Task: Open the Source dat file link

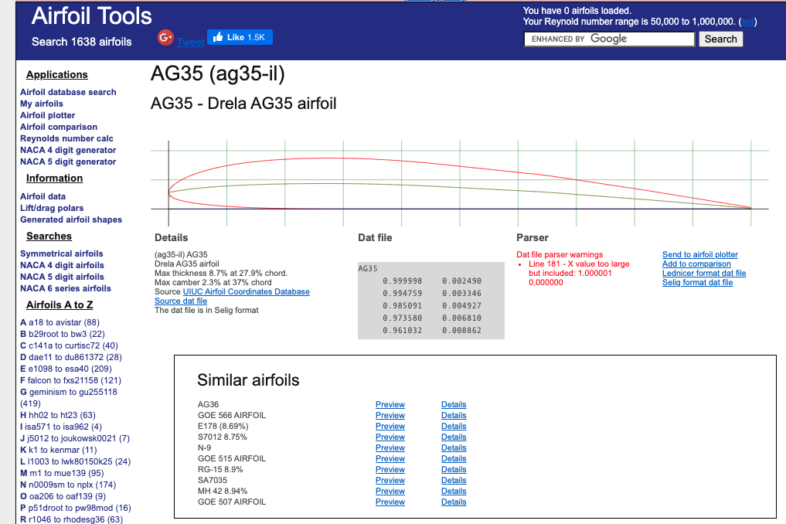Action: (180, 301)
